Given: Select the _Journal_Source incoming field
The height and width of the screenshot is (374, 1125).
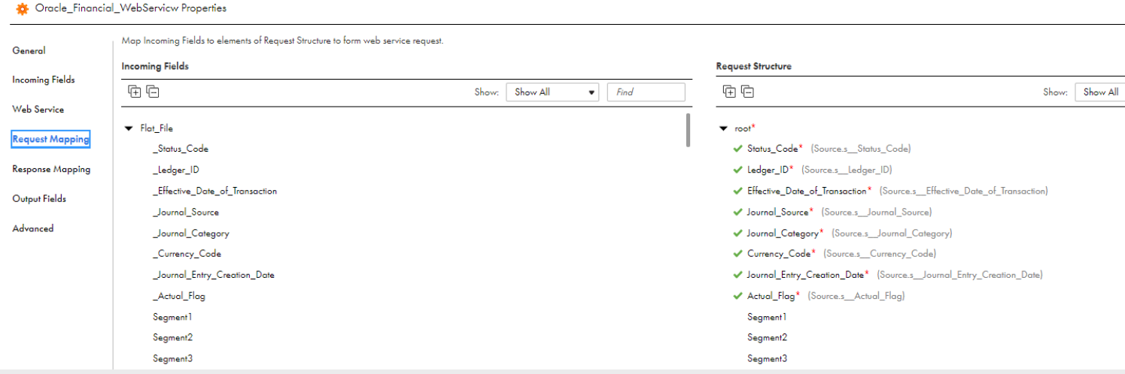Looking at the screenshot, I should [186, 213].
